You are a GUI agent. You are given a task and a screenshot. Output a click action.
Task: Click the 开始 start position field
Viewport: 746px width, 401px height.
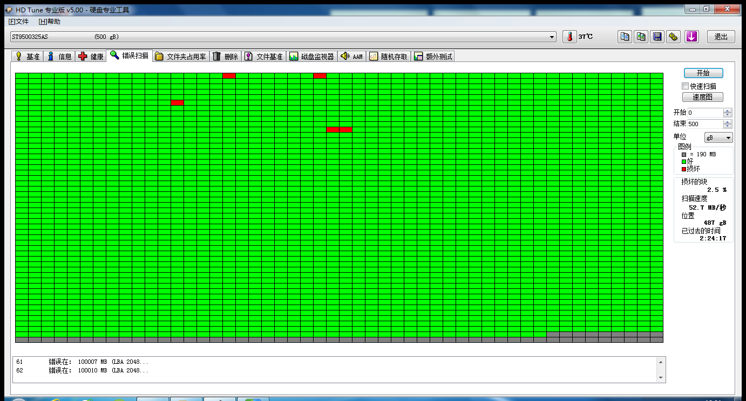tap(705, 113)
